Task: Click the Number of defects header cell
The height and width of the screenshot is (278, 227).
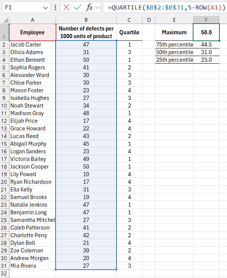Action: tap(86, 32)
